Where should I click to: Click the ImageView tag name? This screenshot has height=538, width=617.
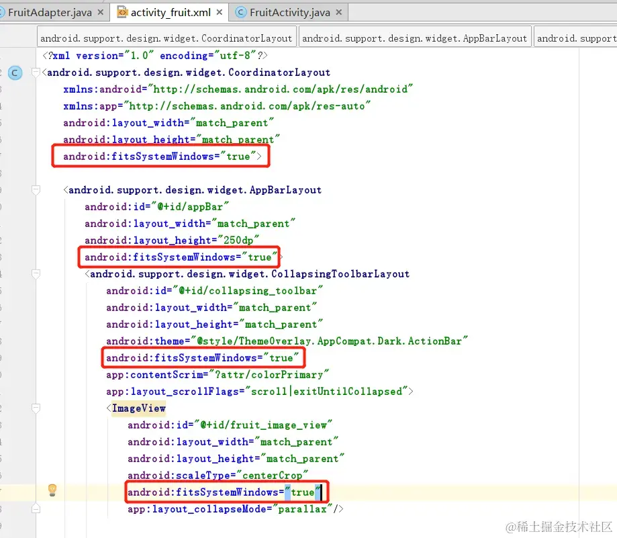point(139,408)
